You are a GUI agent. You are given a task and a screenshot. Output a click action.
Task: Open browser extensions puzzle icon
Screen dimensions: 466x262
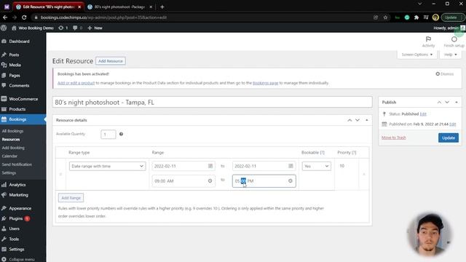click(416, 17)
